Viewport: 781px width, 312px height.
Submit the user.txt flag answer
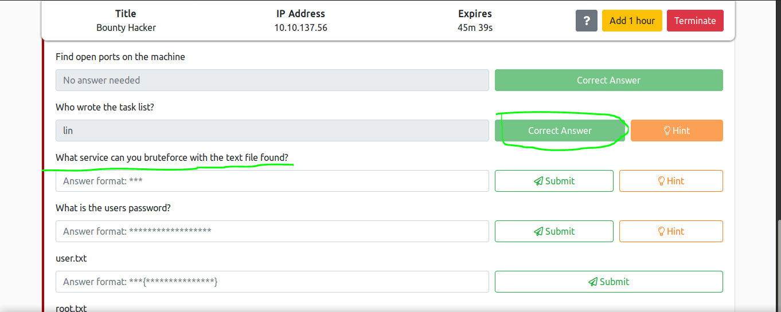coord(608,282)
